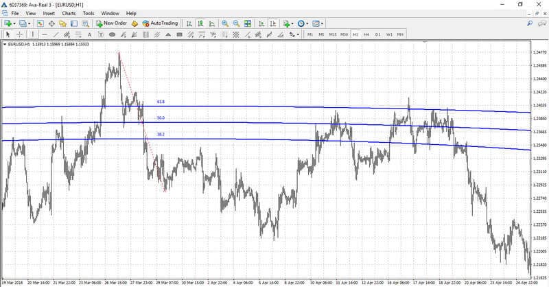Switch to W1 weekly timeframe
This screenshot has height=287, width=549.
[389, 34]
